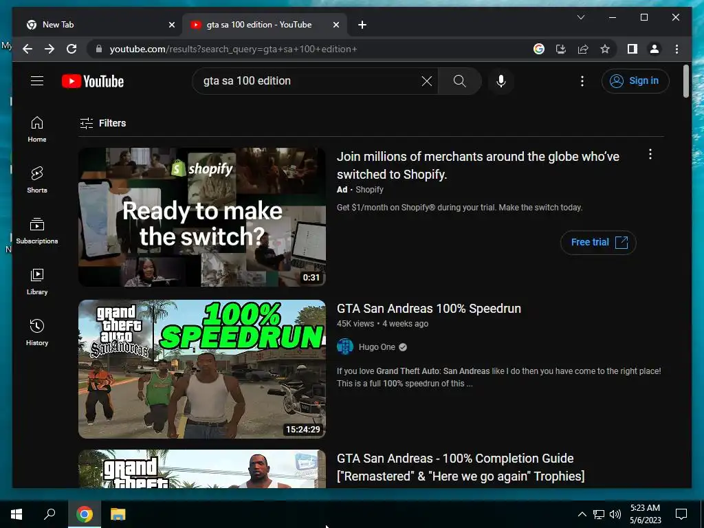Play the 100% Speedrun video thumbnail
The image size is (704, 528).
click(x=202, y=369)
